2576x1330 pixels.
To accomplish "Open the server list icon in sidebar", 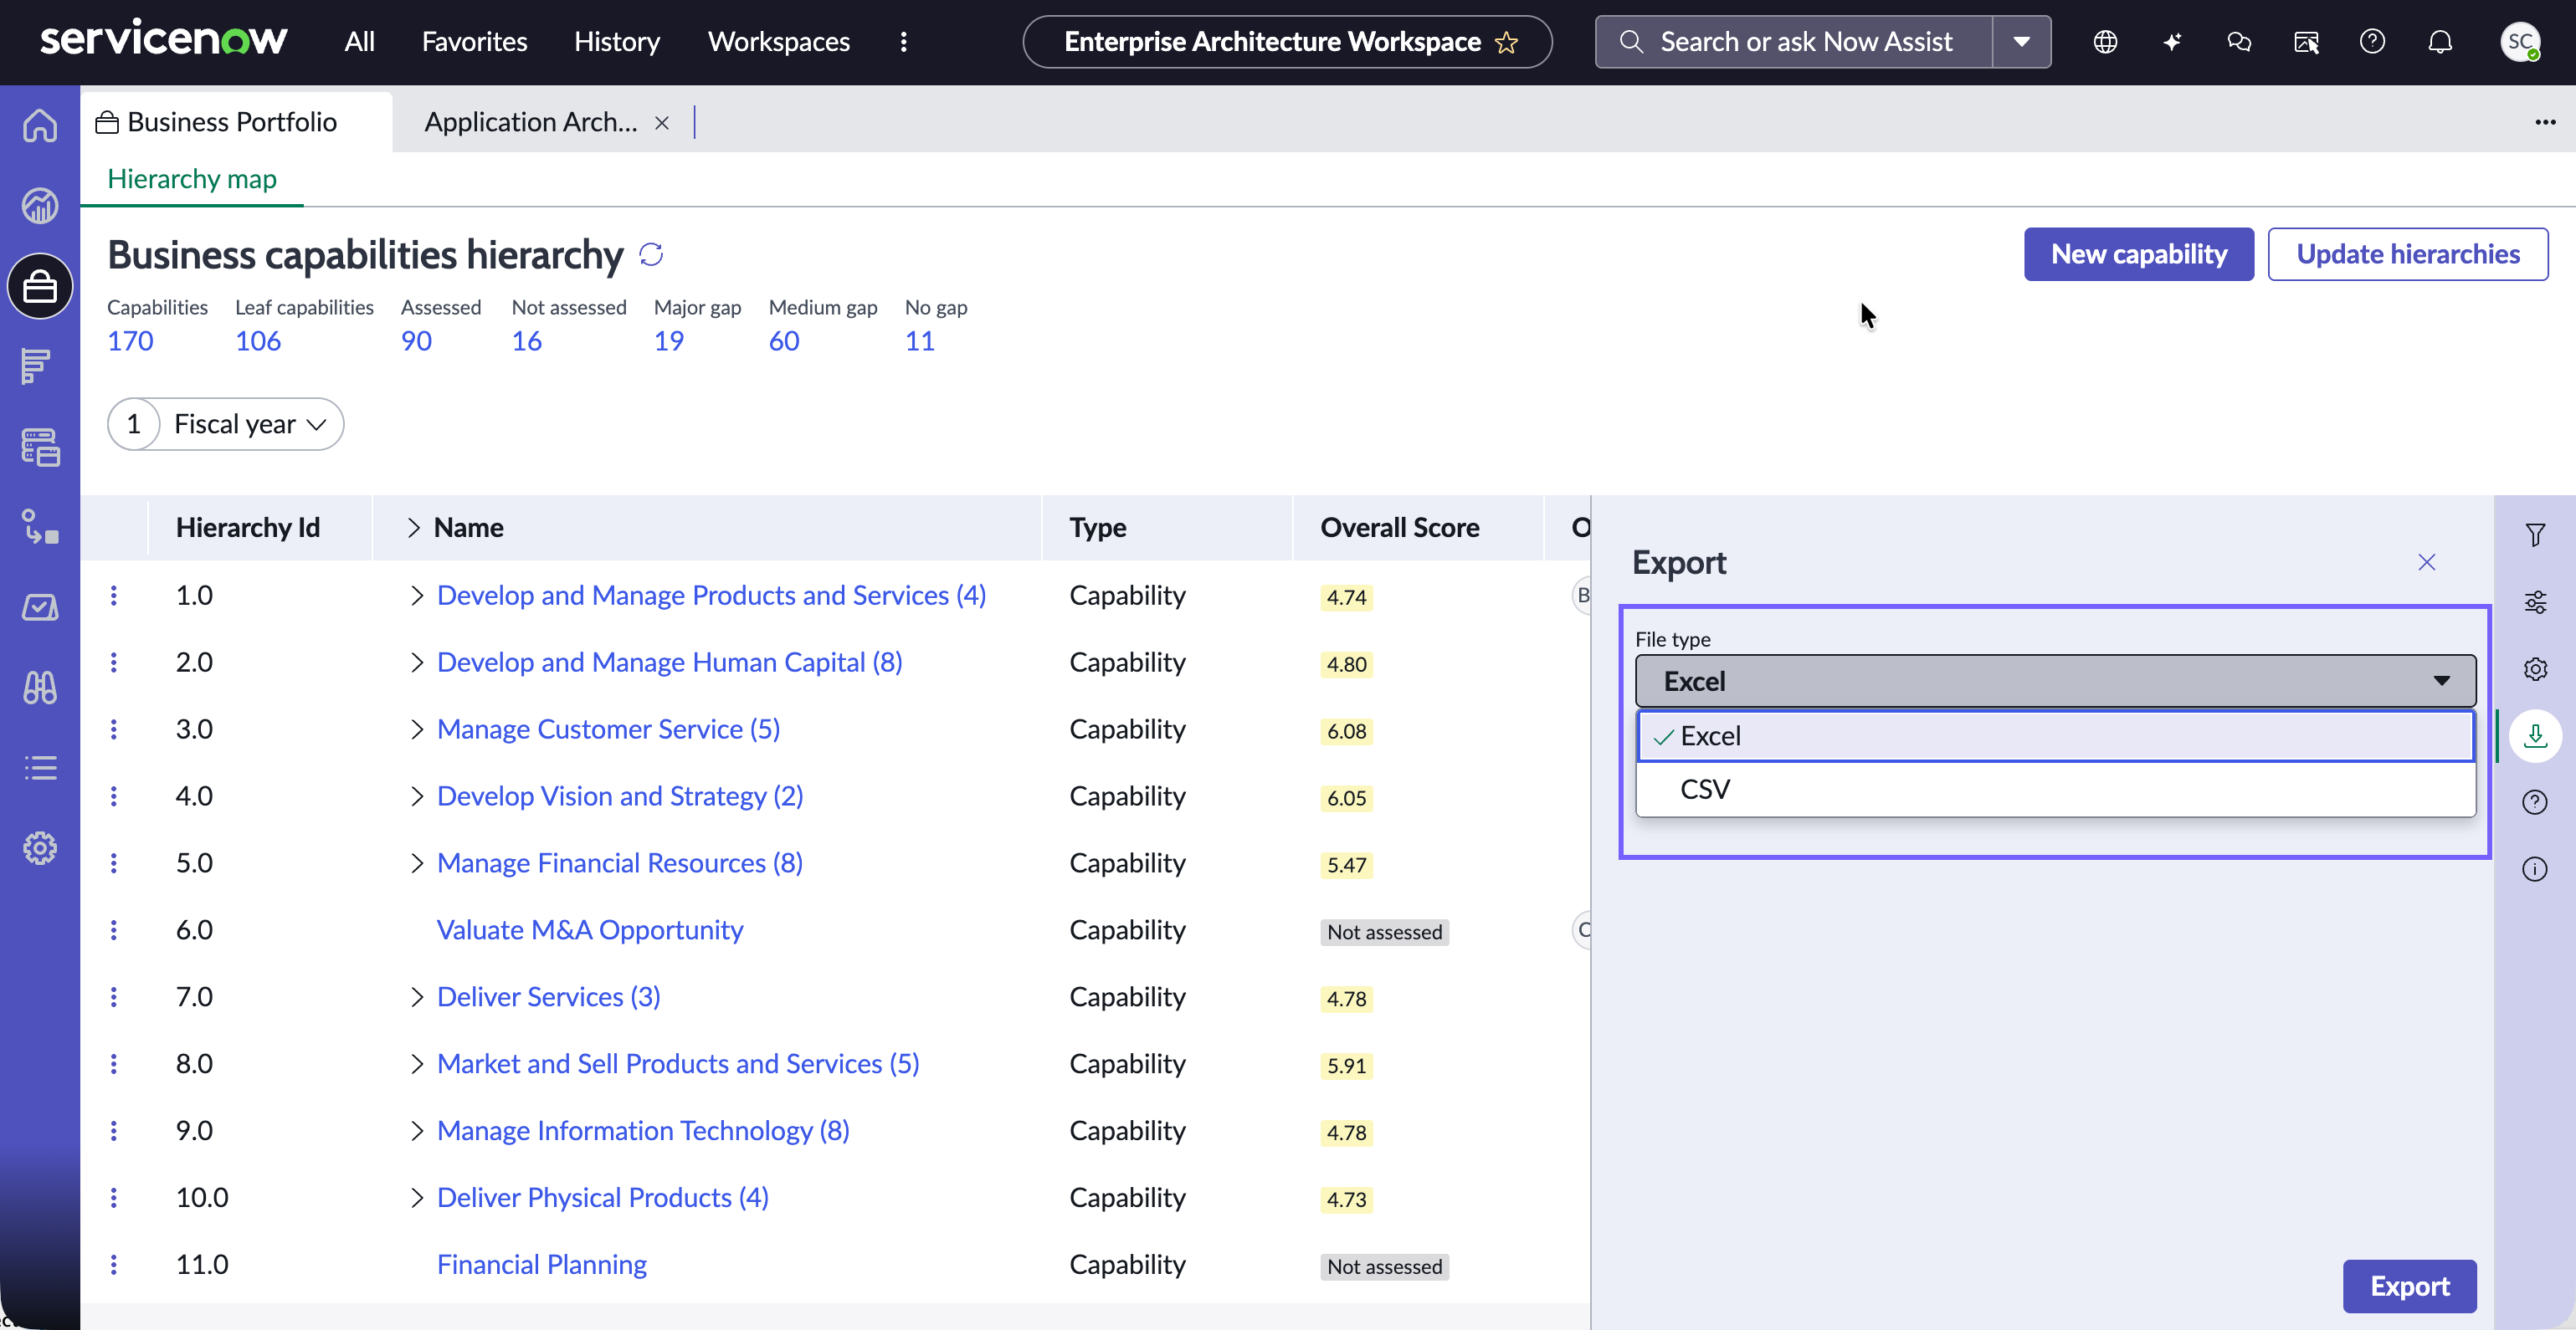I will point(40,447).
